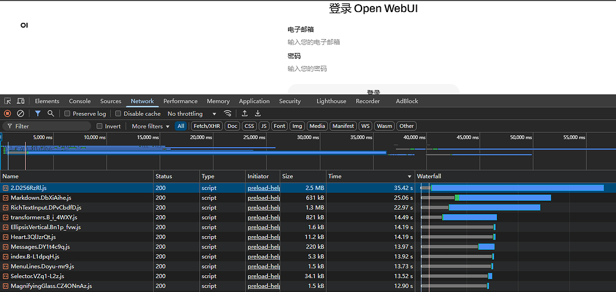Open the AdBlock tab

(x=407, y=101)
